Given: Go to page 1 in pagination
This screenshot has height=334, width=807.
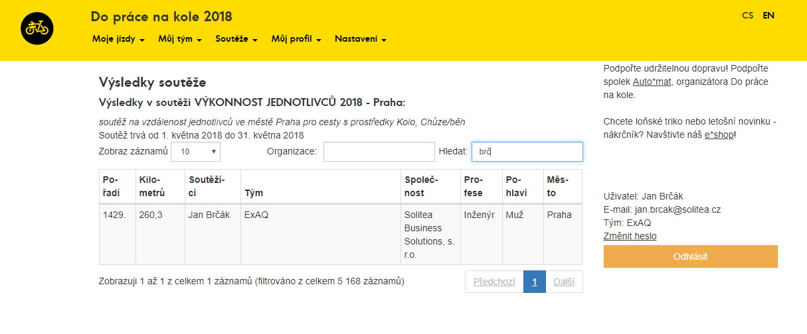Looking at the screenshot, I should 535,282.
